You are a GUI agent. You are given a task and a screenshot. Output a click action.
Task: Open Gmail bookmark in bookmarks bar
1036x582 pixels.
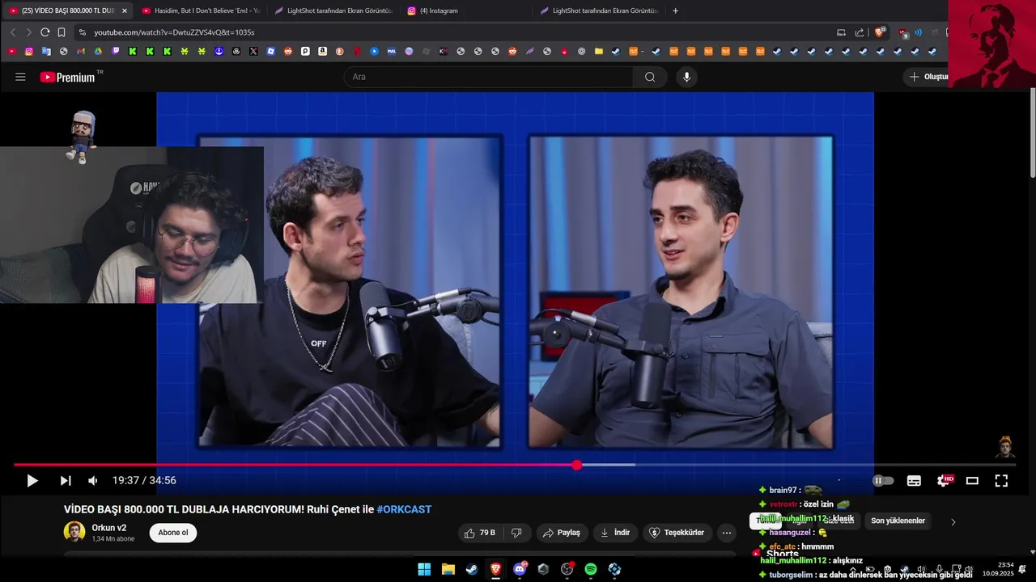coord(81,51)
